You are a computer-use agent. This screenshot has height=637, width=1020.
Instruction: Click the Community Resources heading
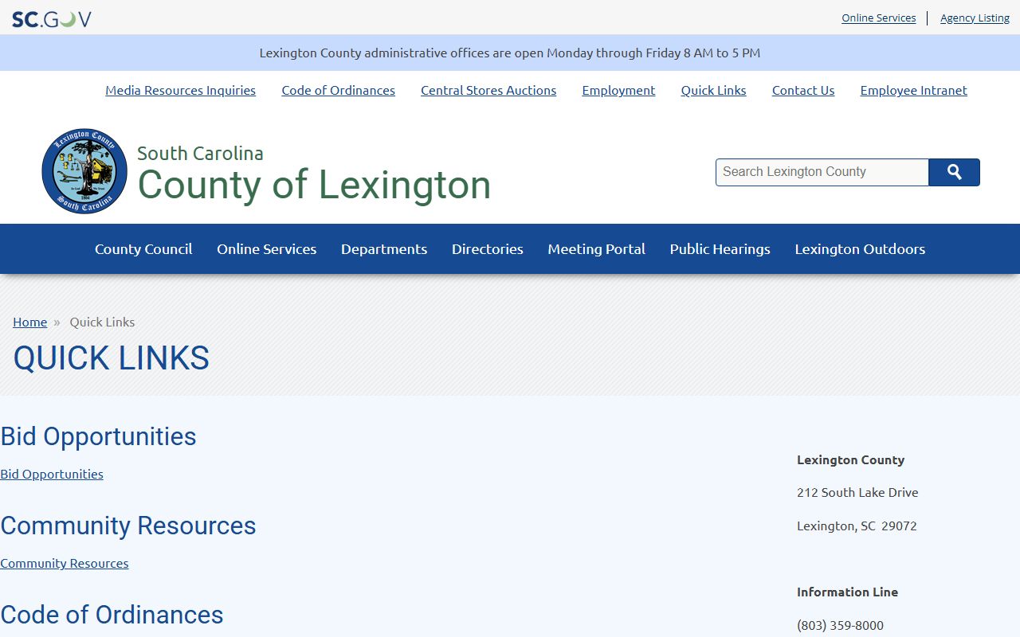[127, 526]
